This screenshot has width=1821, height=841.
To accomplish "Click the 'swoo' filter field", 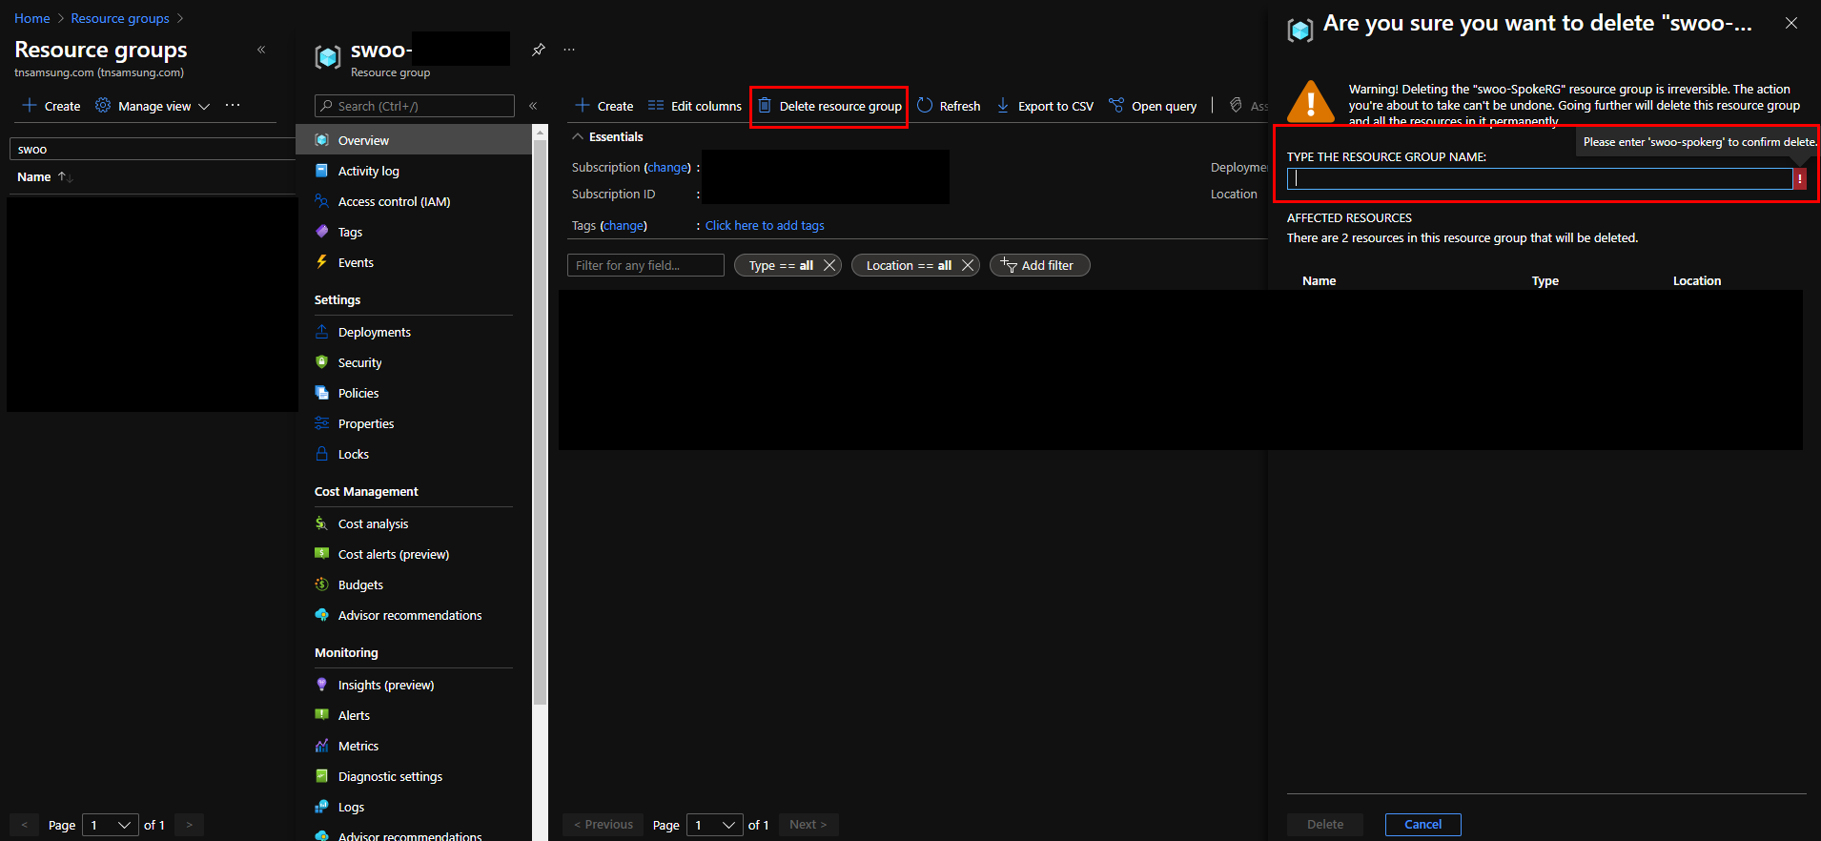I will 153,149.
